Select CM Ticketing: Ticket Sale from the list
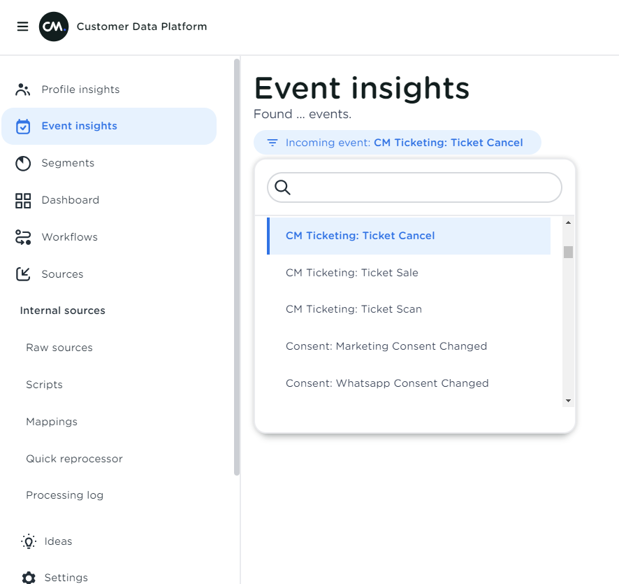619x584 pixels. pos(351,272)
